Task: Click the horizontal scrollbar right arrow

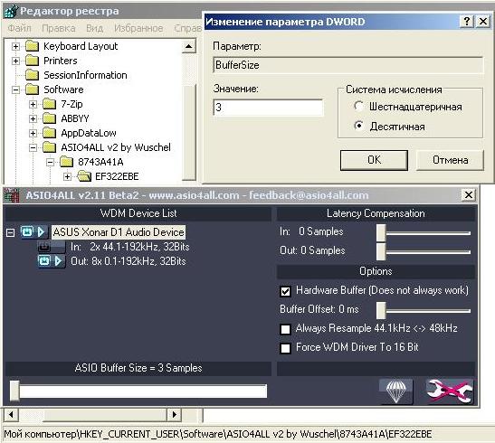Action: [174, 414]
